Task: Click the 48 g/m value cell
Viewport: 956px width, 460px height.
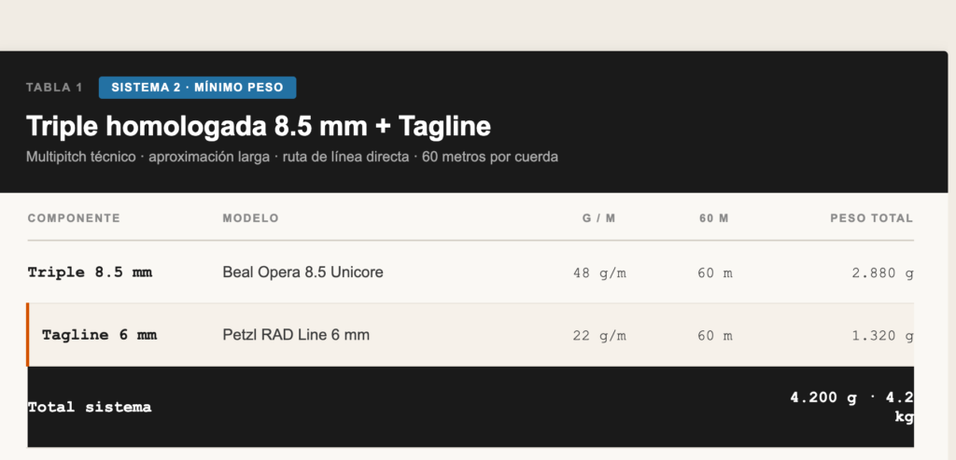Action: pyautogui.click(x=599, y=273)
